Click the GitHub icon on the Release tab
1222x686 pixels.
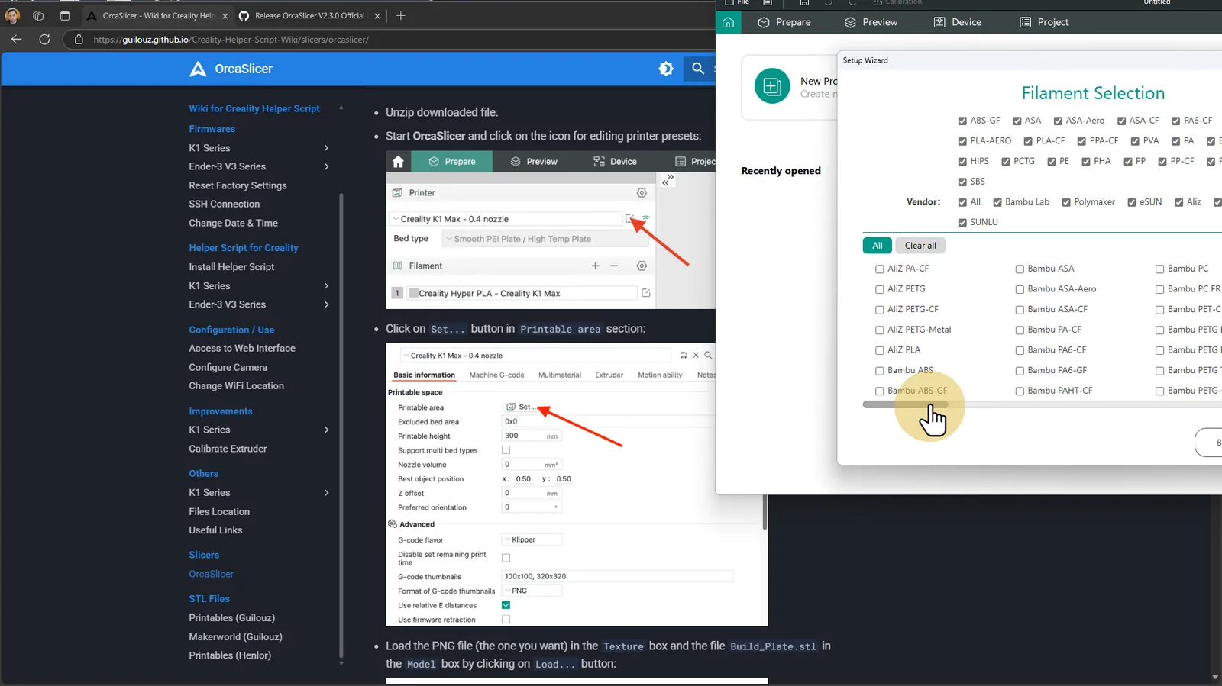pos(244,16)
